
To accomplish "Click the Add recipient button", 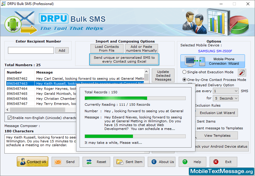I will pos(62,50).
